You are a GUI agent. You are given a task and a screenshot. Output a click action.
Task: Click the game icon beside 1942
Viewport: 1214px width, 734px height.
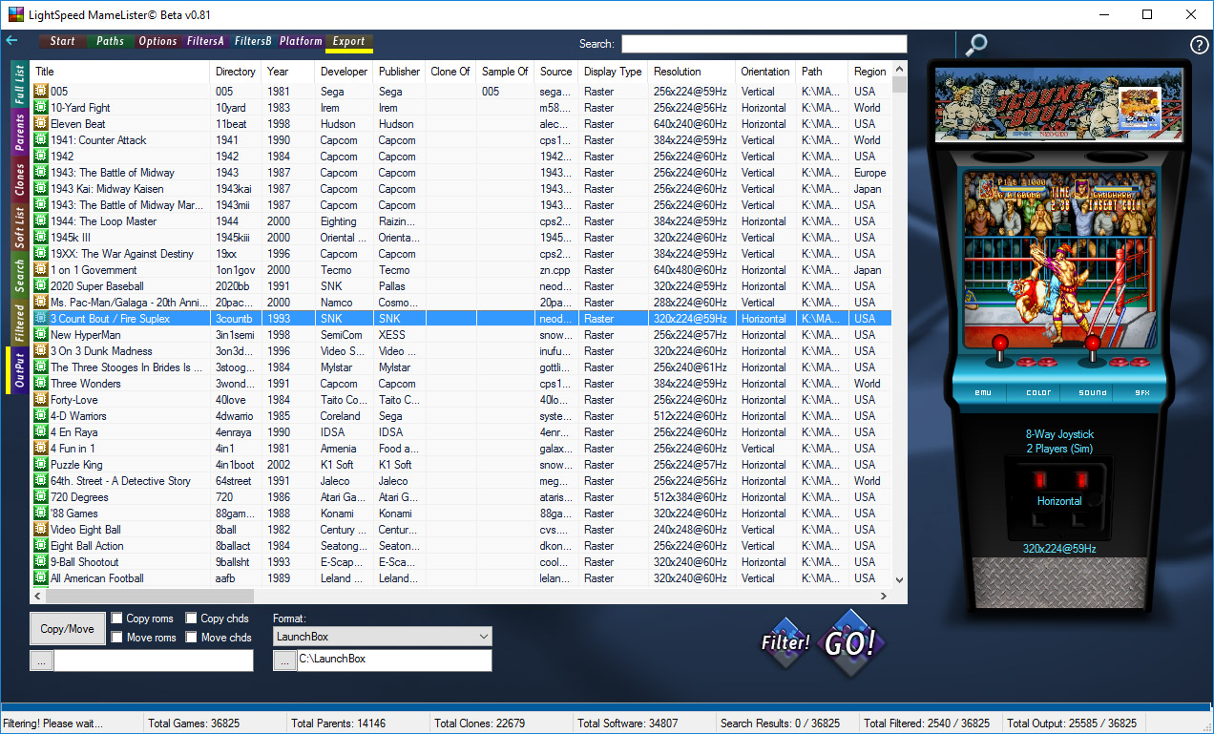click(41, 157)
